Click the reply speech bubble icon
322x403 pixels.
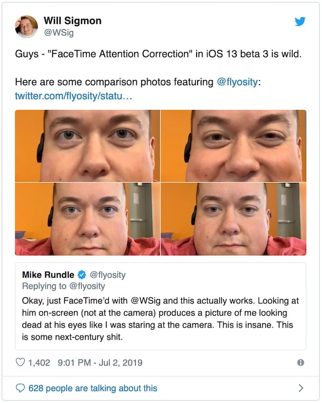[x=20, y=388]
